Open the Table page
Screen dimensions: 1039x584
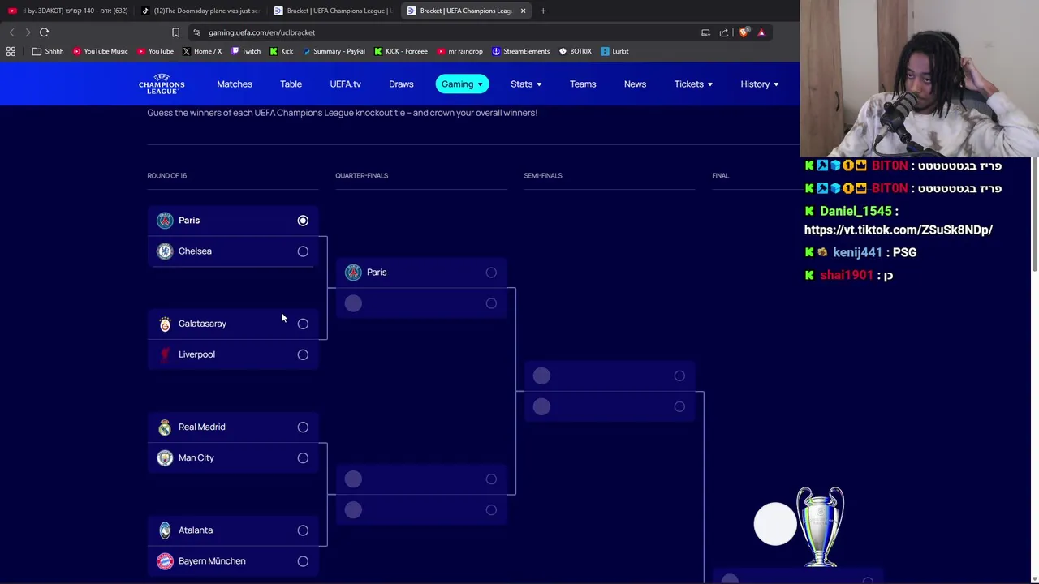coord(291,84)
